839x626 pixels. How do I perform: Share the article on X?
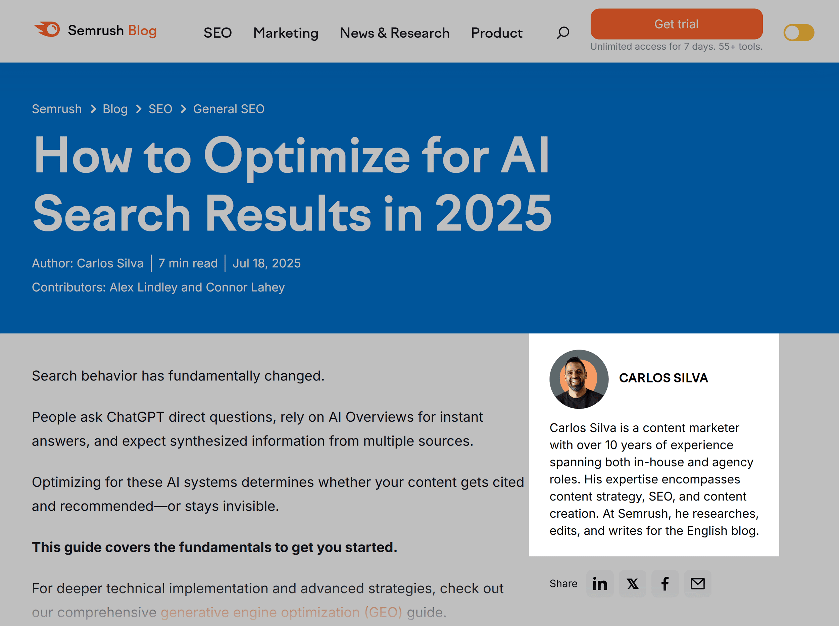pyautogui.click(x=632, y=583)
